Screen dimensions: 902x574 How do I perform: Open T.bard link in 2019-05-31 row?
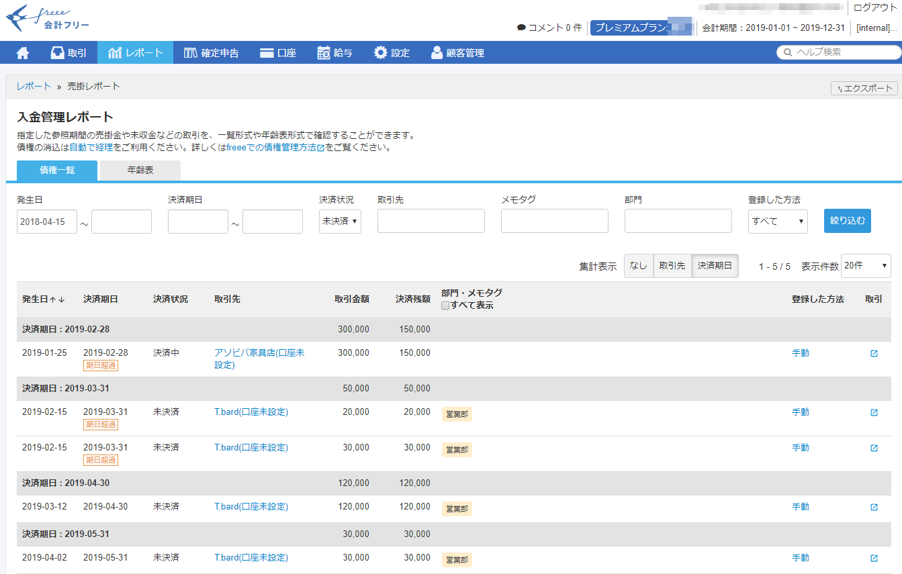(x=251, y=557)
